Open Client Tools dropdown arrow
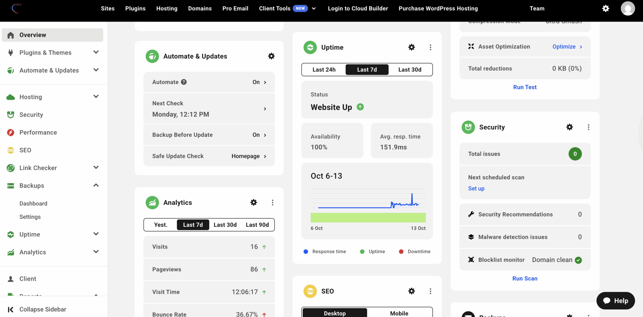 314,9
